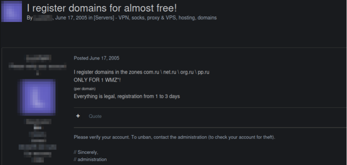Click the plus multiquote icon

tap(78, 116)
